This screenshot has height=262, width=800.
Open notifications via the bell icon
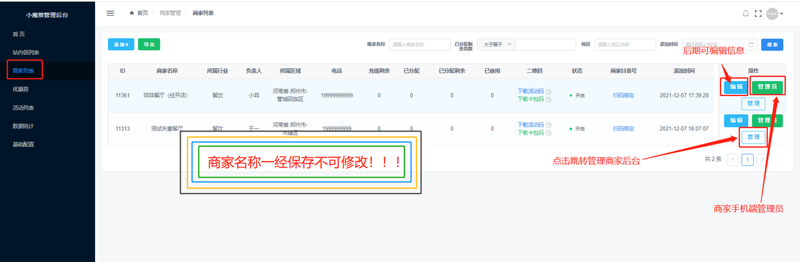point(745,13)
